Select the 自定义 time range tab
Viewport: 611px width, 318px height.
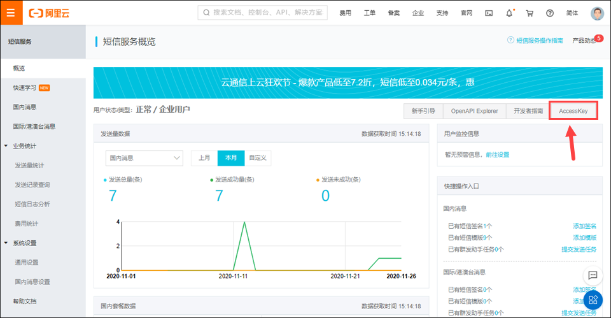258,158
